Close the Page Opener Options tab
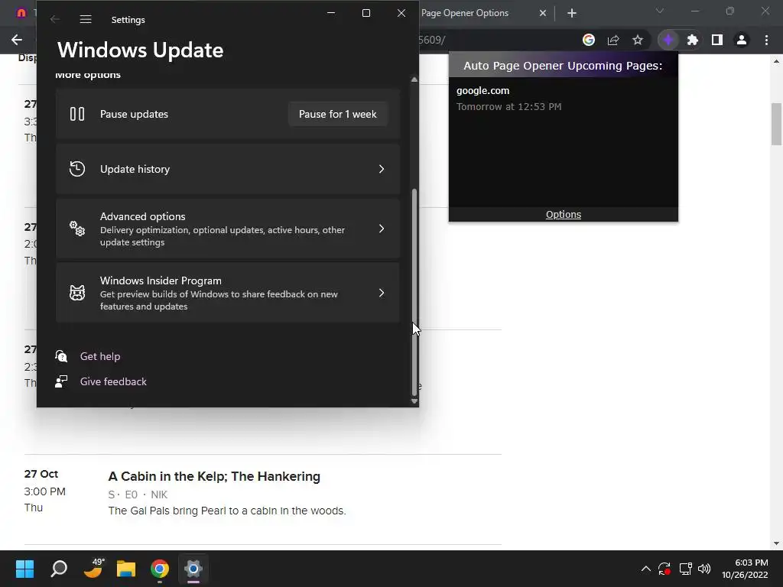Screen dimensions: 783x587 click(543, 13)
